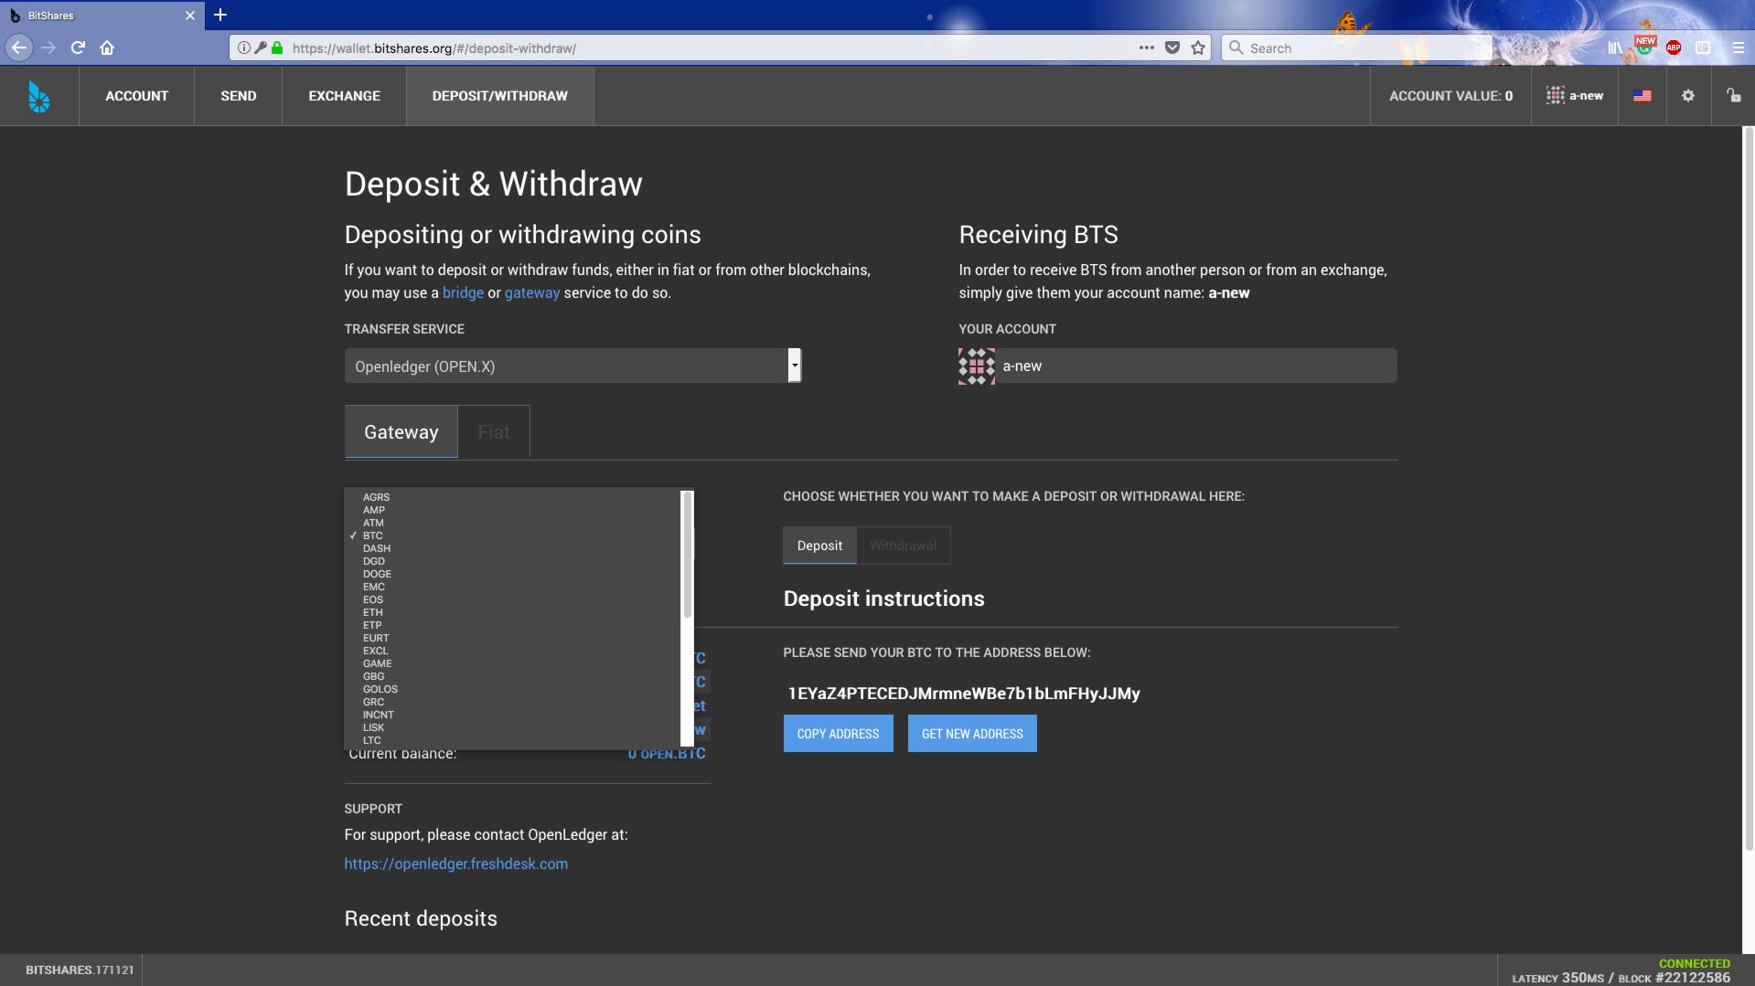Open a-new account dropdown in header

(x=1575, y=96)
